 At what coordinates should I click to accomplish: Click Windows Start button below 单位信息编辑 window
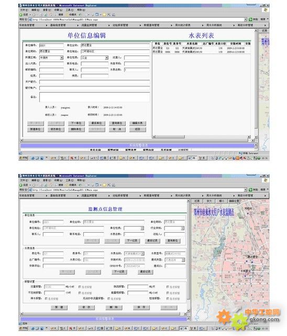[x=24, y=158]
